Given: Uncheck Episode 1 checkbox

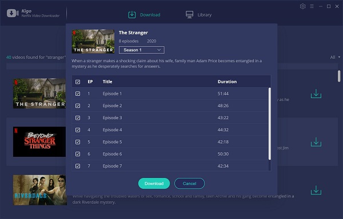Looking at the screenshot, I should pos(78,94).
